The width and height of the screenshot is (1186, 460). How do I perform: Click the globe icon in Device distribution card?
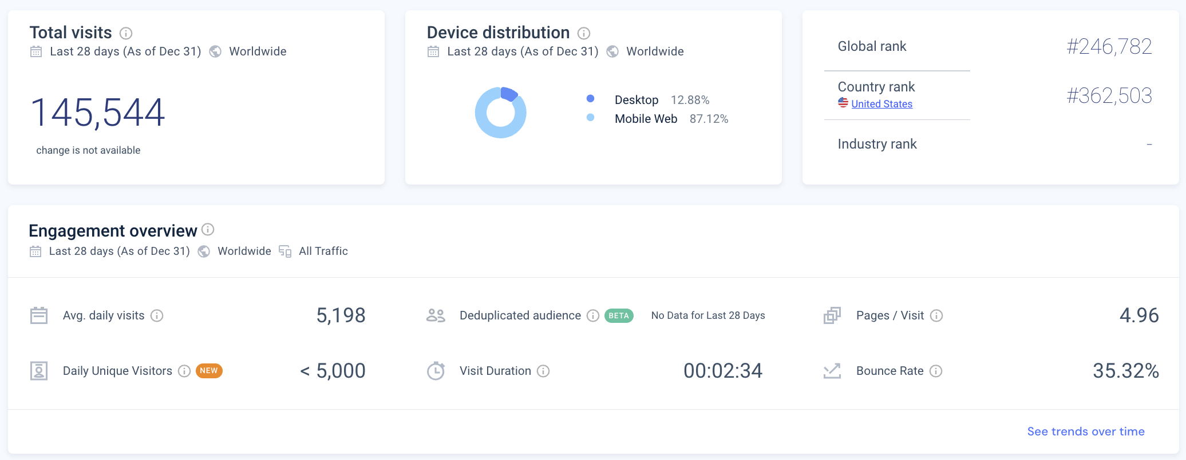[x=612, y=51]
